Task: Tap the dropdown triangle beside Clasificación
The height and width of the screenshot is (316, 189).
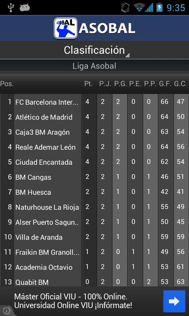Action: [x=127, y=55]
